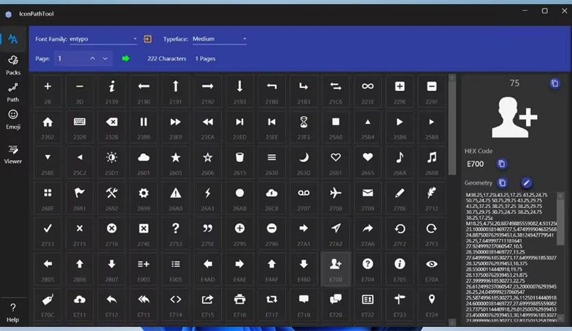
Task: Select the rotate clockwise glyph 27F3
Action: (432, 233)
